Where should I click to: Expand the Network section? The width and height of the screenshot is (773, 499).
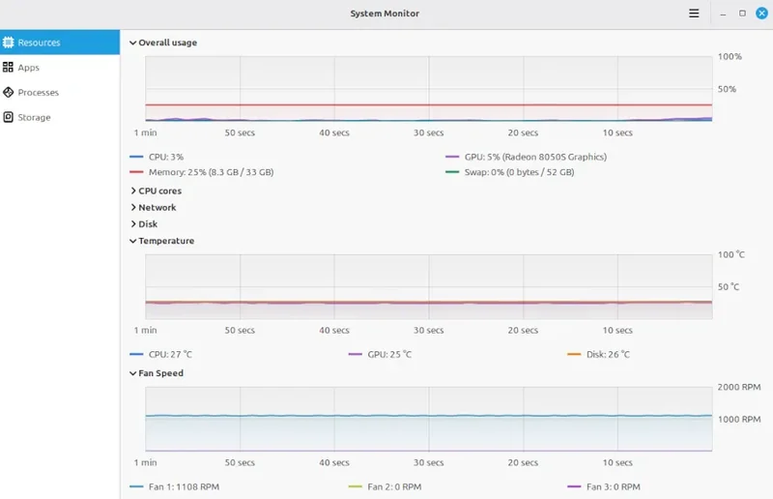pyautogui.click(x=153, y=207)
